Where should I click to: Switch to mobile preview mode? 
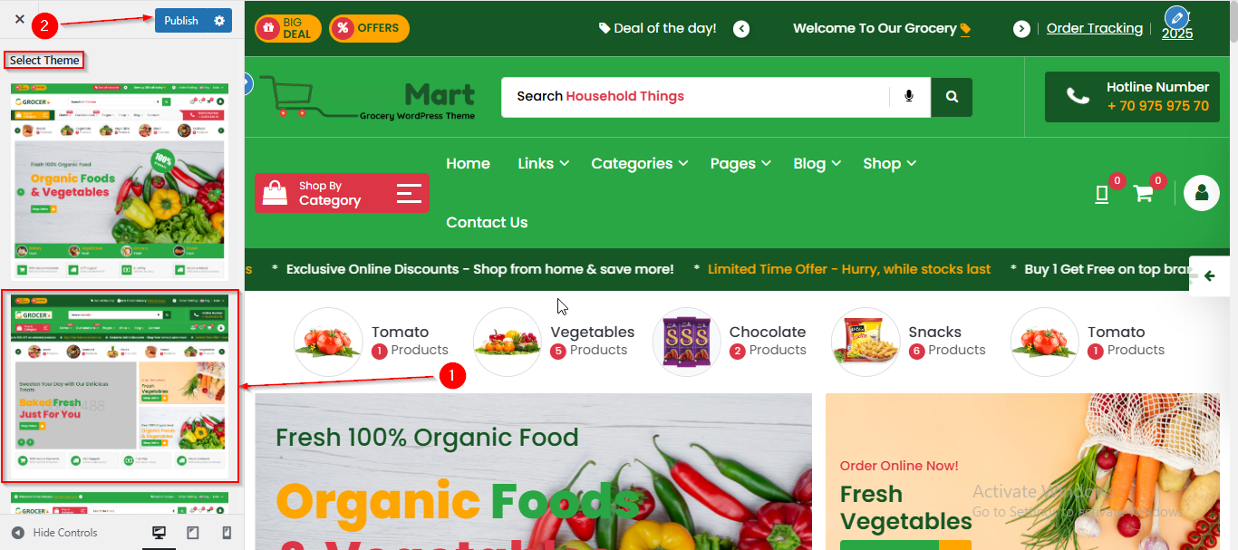tap(227, 533)
